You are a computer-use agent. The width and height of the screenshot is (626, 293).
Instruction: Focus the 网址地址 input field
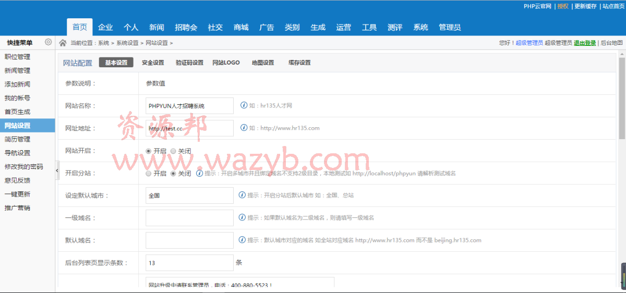coord(190,128)
